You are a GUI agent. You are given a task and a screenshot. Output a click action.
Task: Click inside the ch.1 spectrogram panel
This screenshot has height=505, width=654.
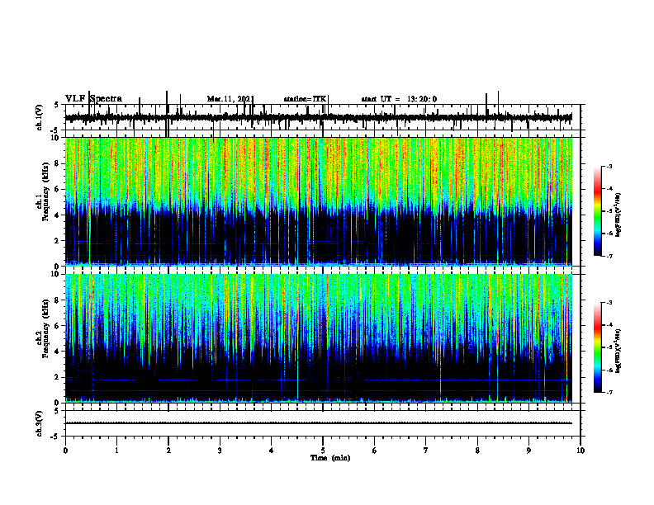318,201
